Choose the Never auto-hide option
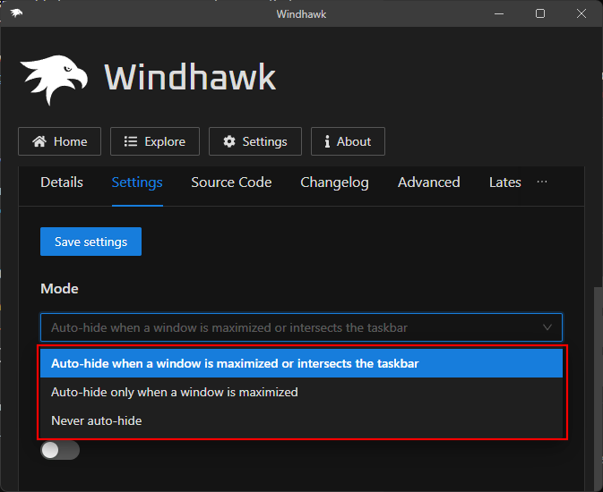Image resolution: width=603 pixels, height=492 pixels. [x=301, y=420]
